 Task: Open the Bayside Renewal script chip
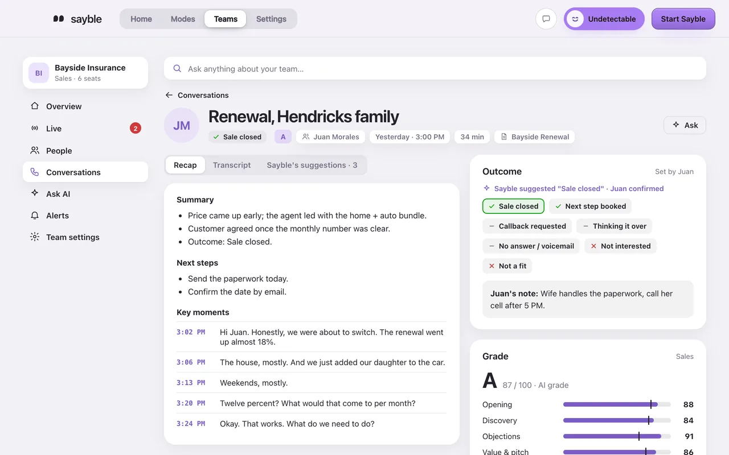(x=535, y=137)
